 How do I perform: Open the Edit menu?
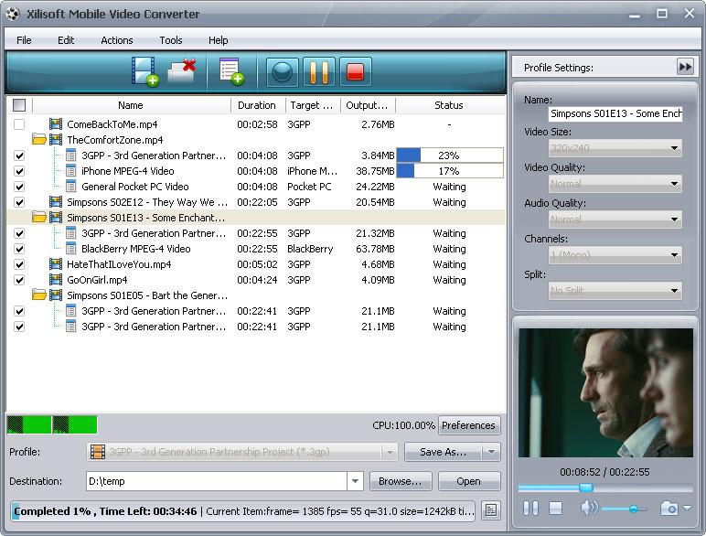[66, 40]
